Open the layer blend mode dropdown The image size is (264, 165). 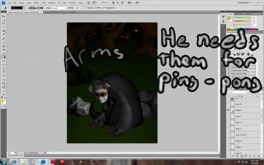237,92
